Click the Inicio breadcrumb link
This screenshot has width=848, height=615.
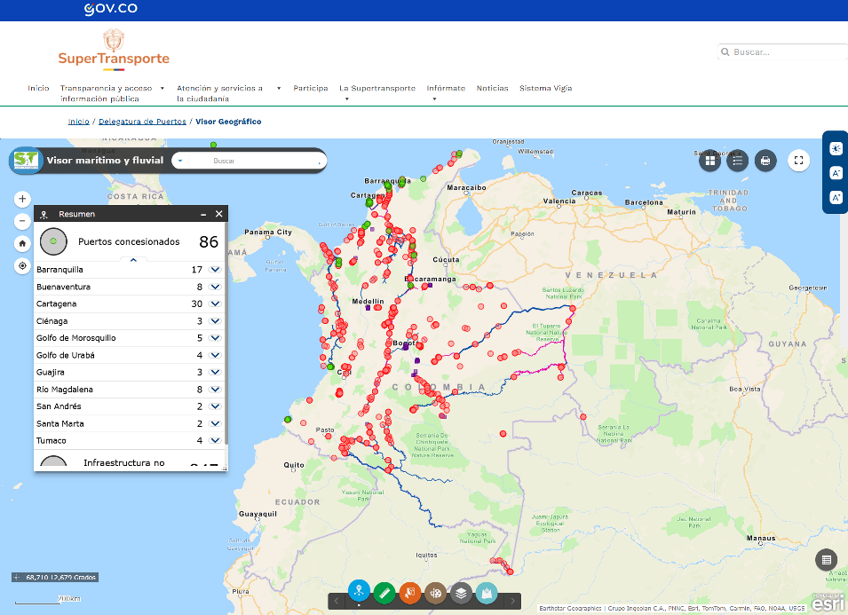pyautogui.click(x=78, y=122)
